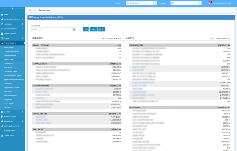Click the Operation Reports file icon
The height and width of the screenshot is (151, 237).
(2, 29)
